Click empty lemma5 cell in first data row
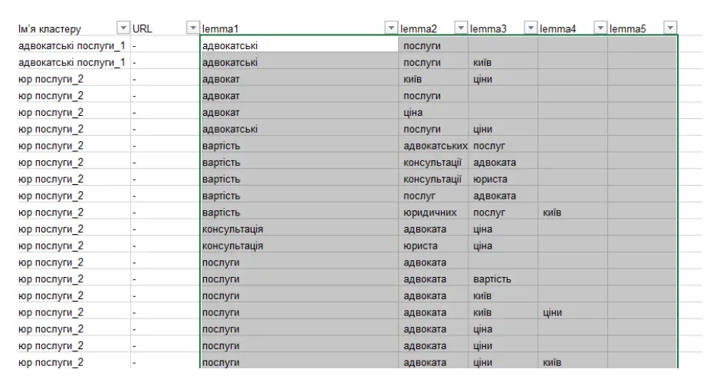Image resolution: width=720 pixels, height=389 pixels. coord(643,45)
